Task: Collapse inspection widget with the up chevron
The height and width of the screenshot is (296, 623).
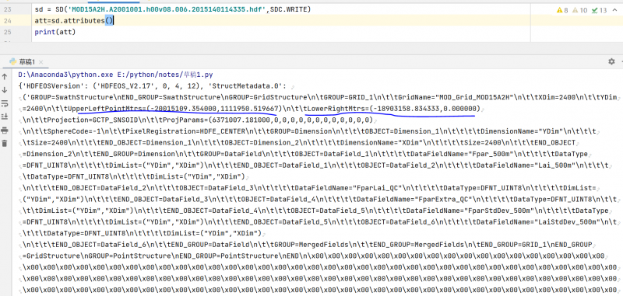Action: coord(614,10)
